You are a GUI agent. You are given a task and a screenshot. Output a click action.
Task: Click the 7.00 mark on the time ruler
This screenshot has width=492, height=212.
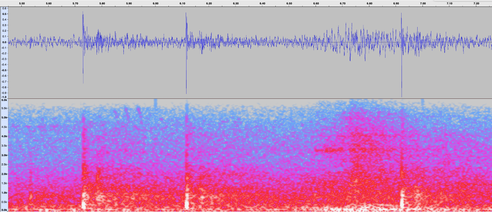(423, 3)
